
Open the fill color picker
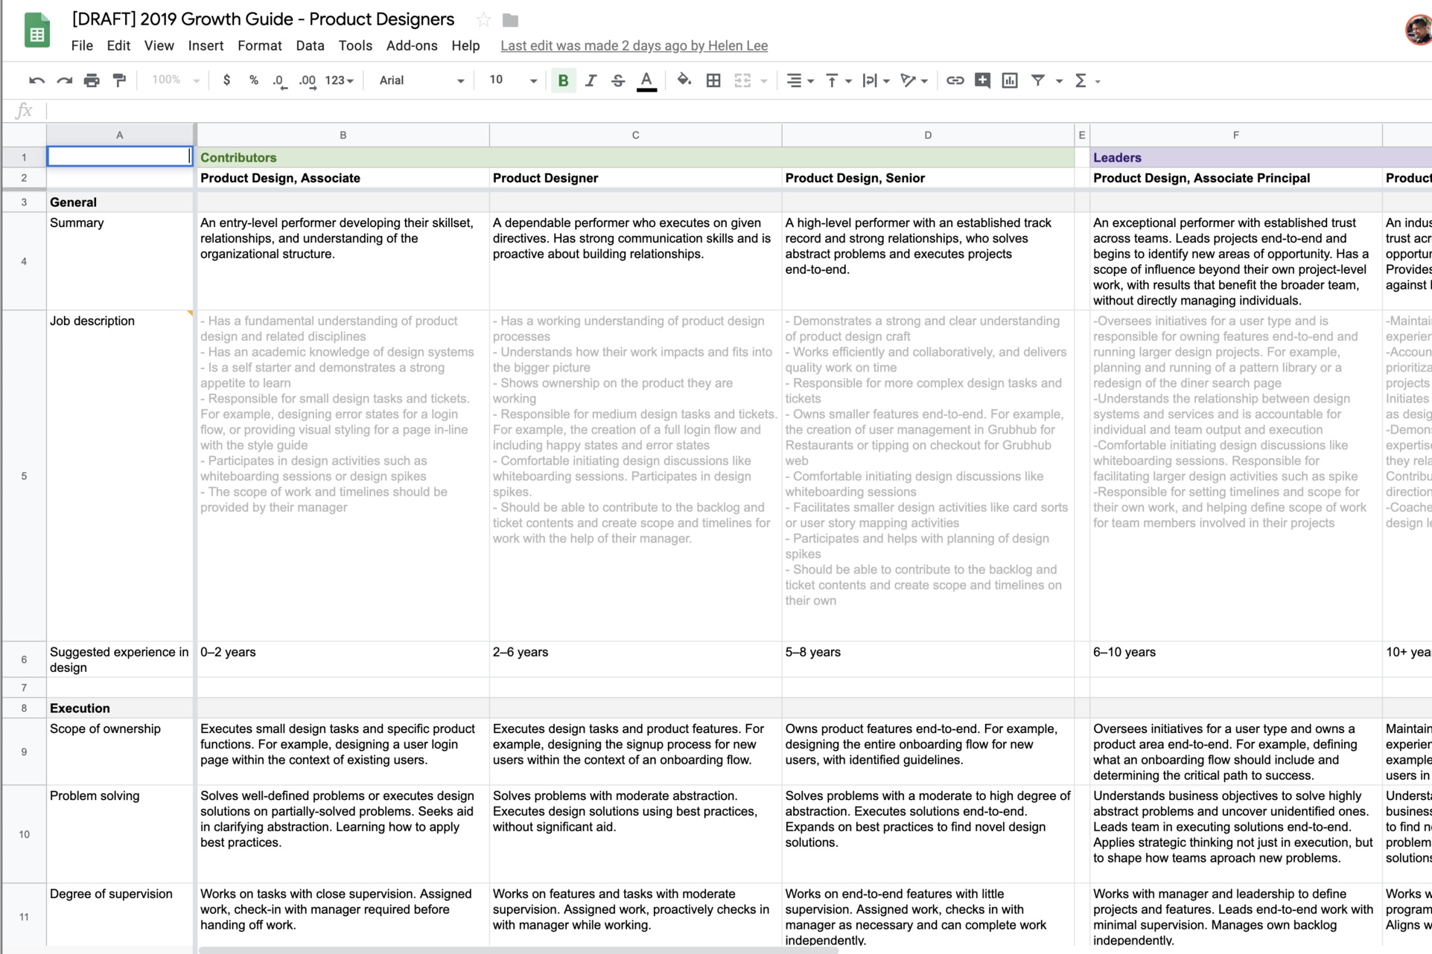(x=684, y=80)
